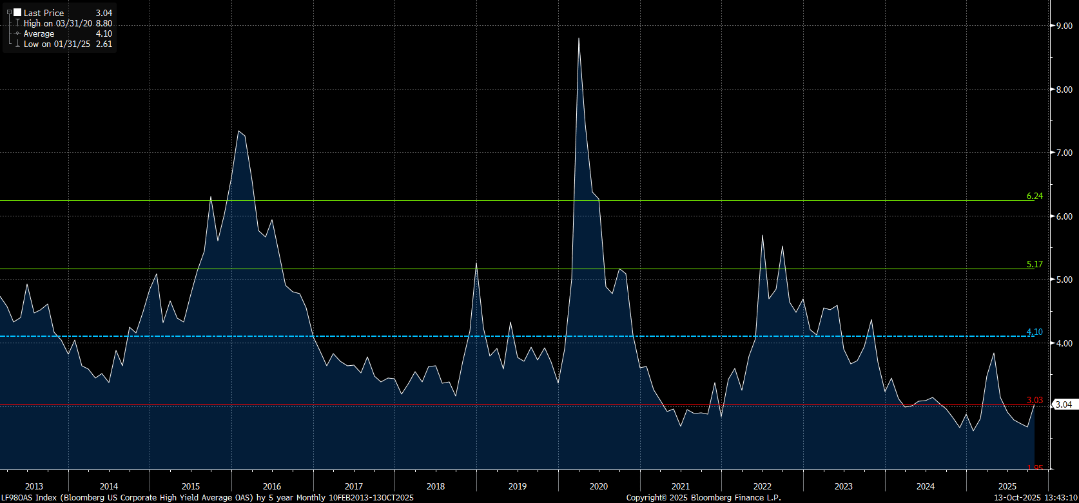Click the green 6.24 line label
Image resolution: width=1079 pixels, height=503 pixels.
tap(1034, 196)
